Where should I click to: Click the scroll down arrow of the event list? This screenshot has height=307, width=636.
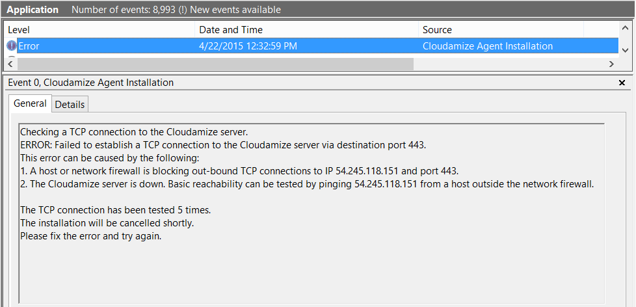[625, 51]
